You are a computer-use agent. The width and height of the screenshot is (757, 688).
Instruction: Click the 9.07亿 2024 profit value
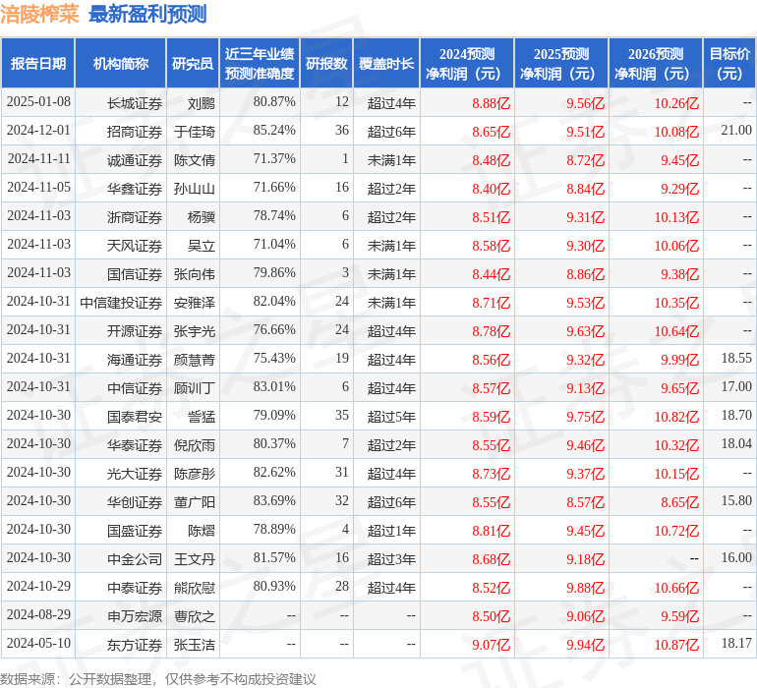491,645
